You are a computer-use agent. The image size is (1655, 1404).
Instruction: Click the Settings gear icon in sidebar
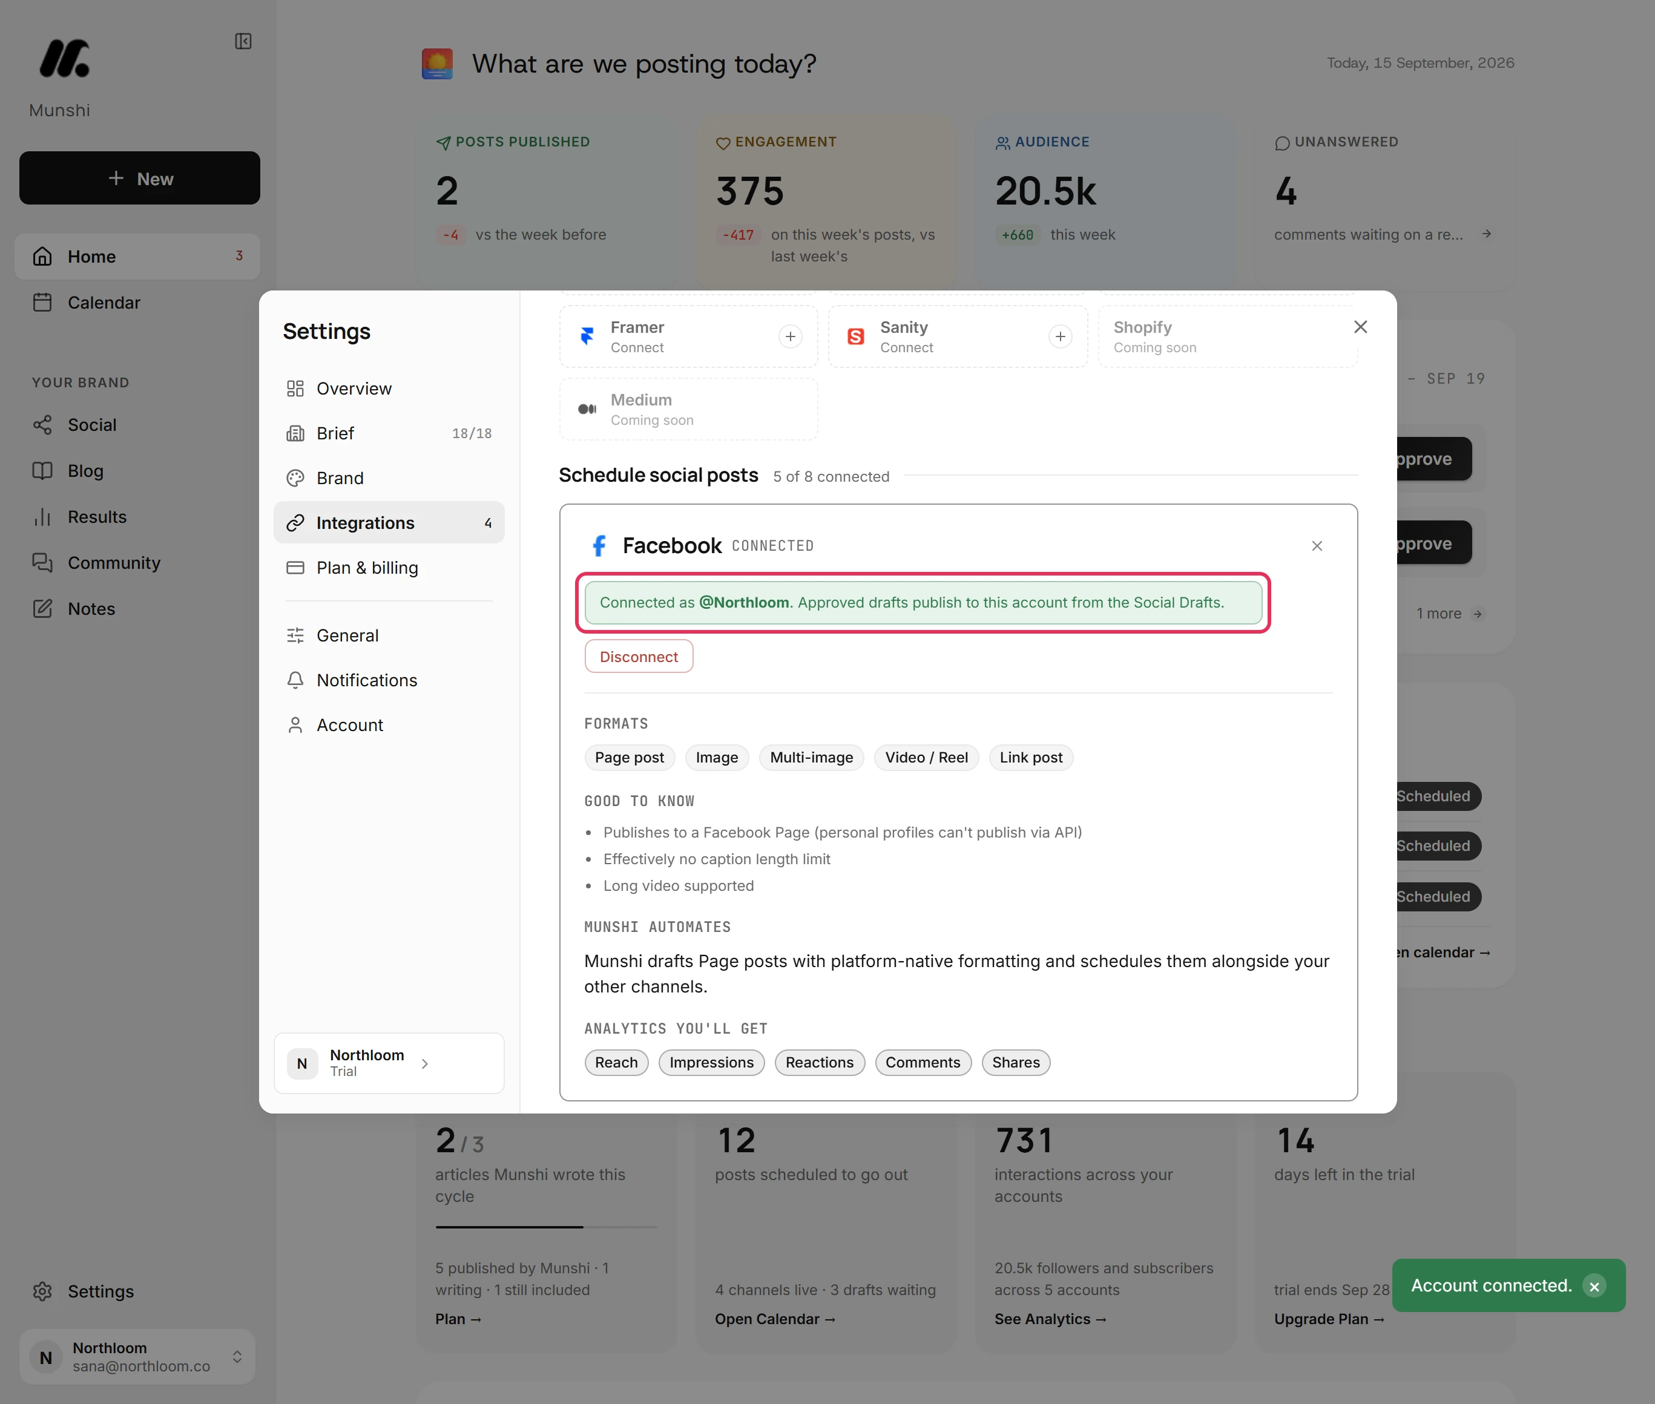tap(42, 1291)
